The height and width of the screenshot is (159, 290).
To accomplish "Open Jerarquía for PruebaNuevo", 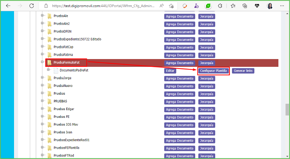I will tap(207, 86).
